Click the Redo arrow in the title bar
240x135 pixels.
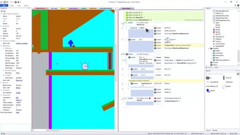12,2
